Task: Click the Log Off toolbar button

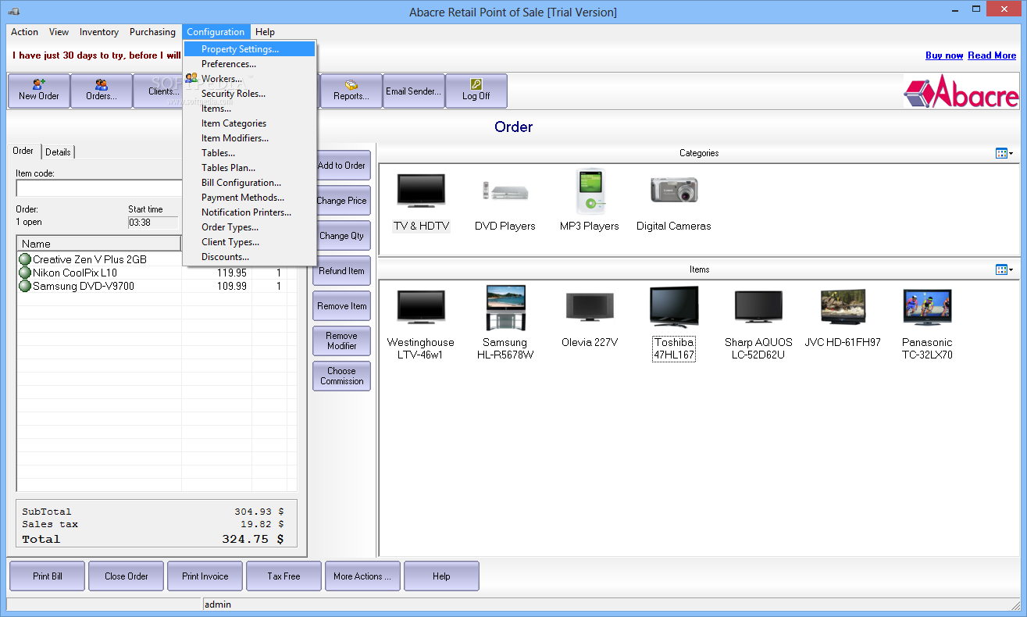Action: click(x=476, y=91)
